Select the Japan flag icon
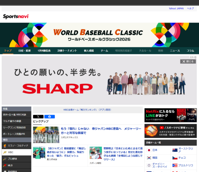The width and height of the screenshot is (199, 172). click(x=149, y=150)
